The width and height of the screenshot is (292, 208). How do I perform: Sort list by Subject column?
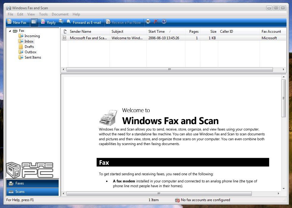click(x=128, y=32)
